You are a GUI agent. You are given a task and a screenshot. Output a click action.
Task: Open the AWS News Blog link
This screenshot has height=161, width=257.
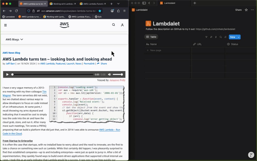click(x=11, y=53)
